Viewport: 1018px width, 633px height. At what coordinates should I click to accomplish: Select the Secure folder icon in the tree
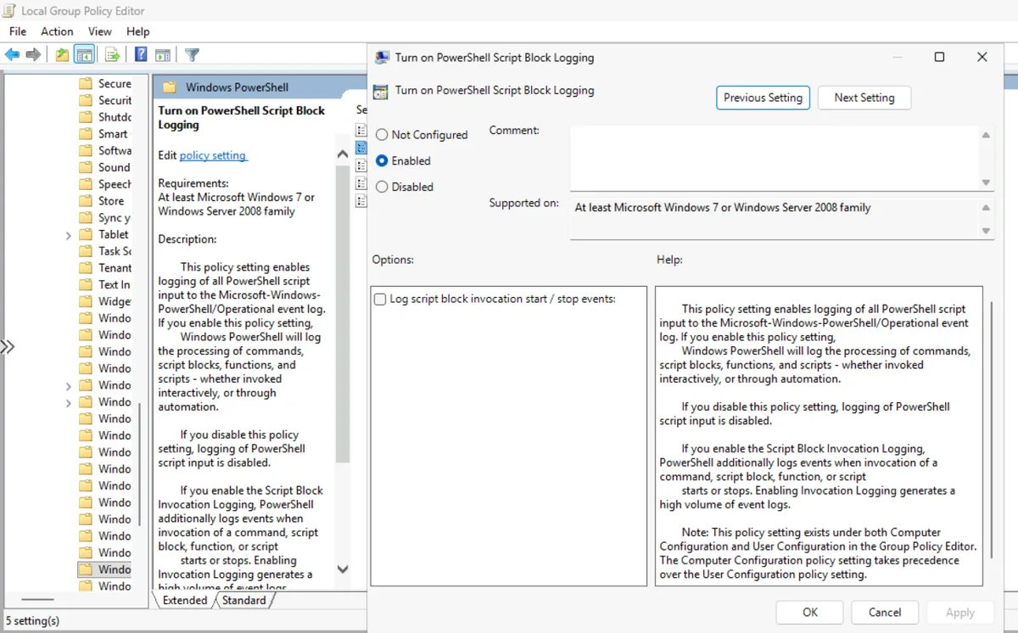click(85, 84)
